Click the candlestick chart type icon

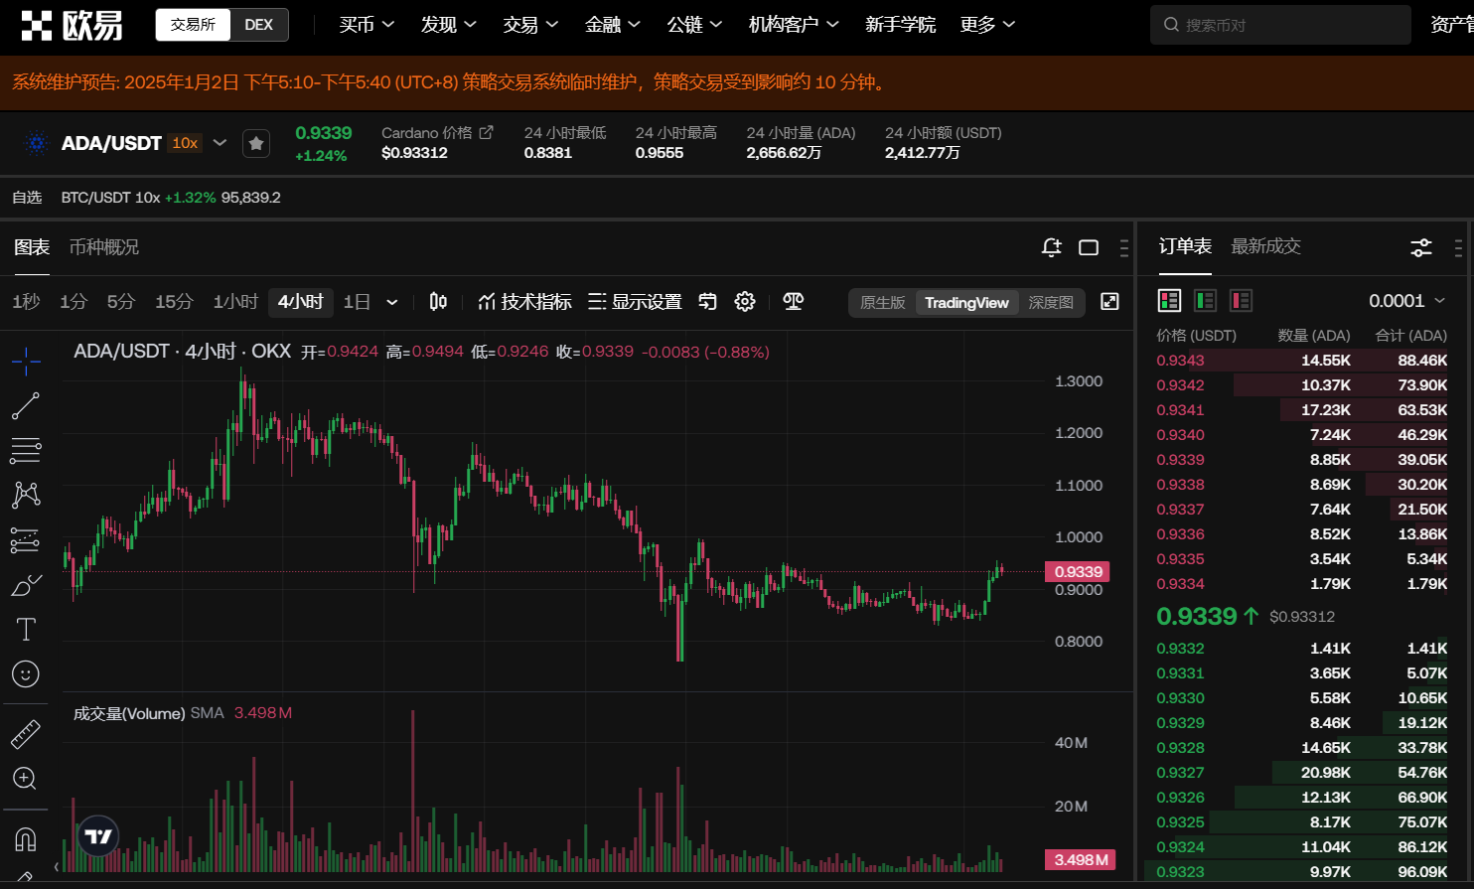(x=438, y=302)
